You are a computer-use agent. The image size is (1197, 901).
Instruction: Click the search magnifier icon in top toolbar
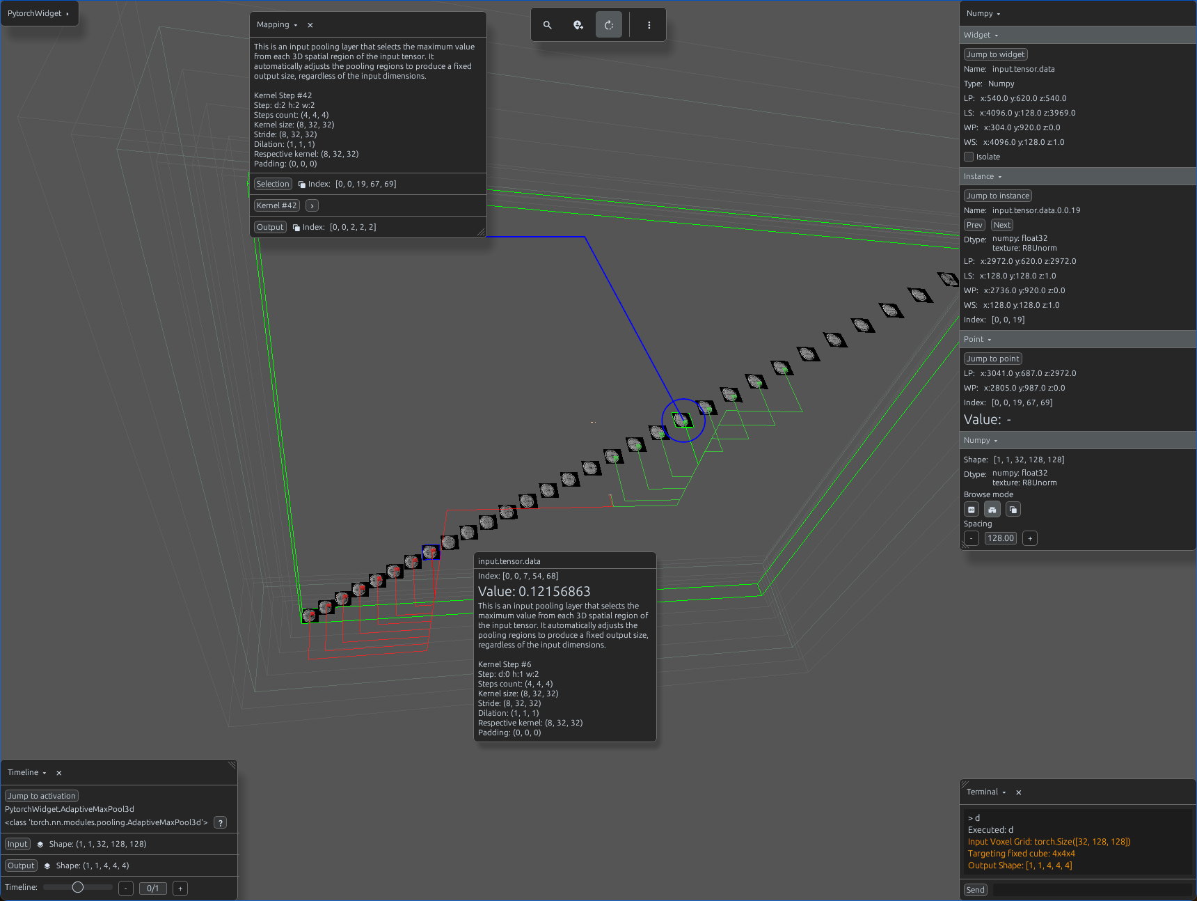548,25
